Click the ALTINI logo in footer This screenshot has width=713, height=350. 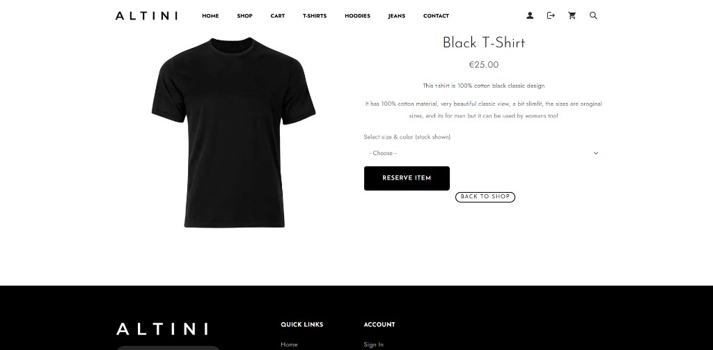click(x=162, y=329)
